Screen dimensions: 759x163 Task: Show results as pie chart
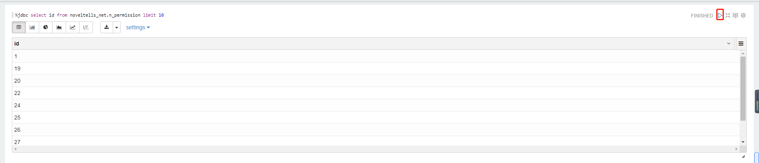coord(45,27)
